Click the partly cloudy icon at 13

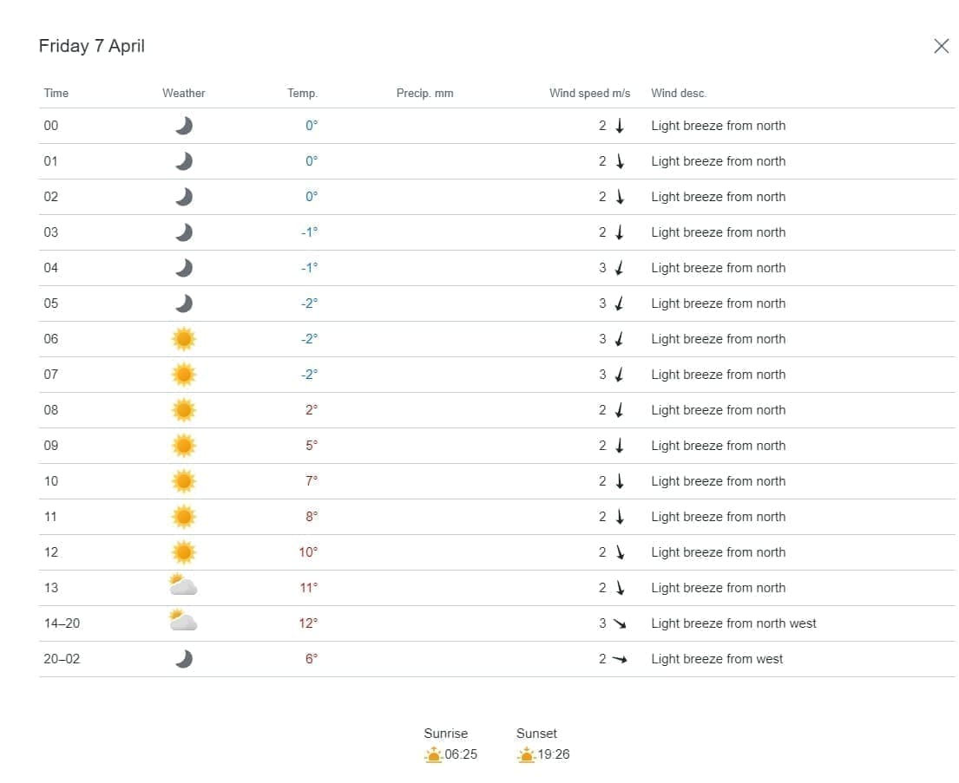183,586
